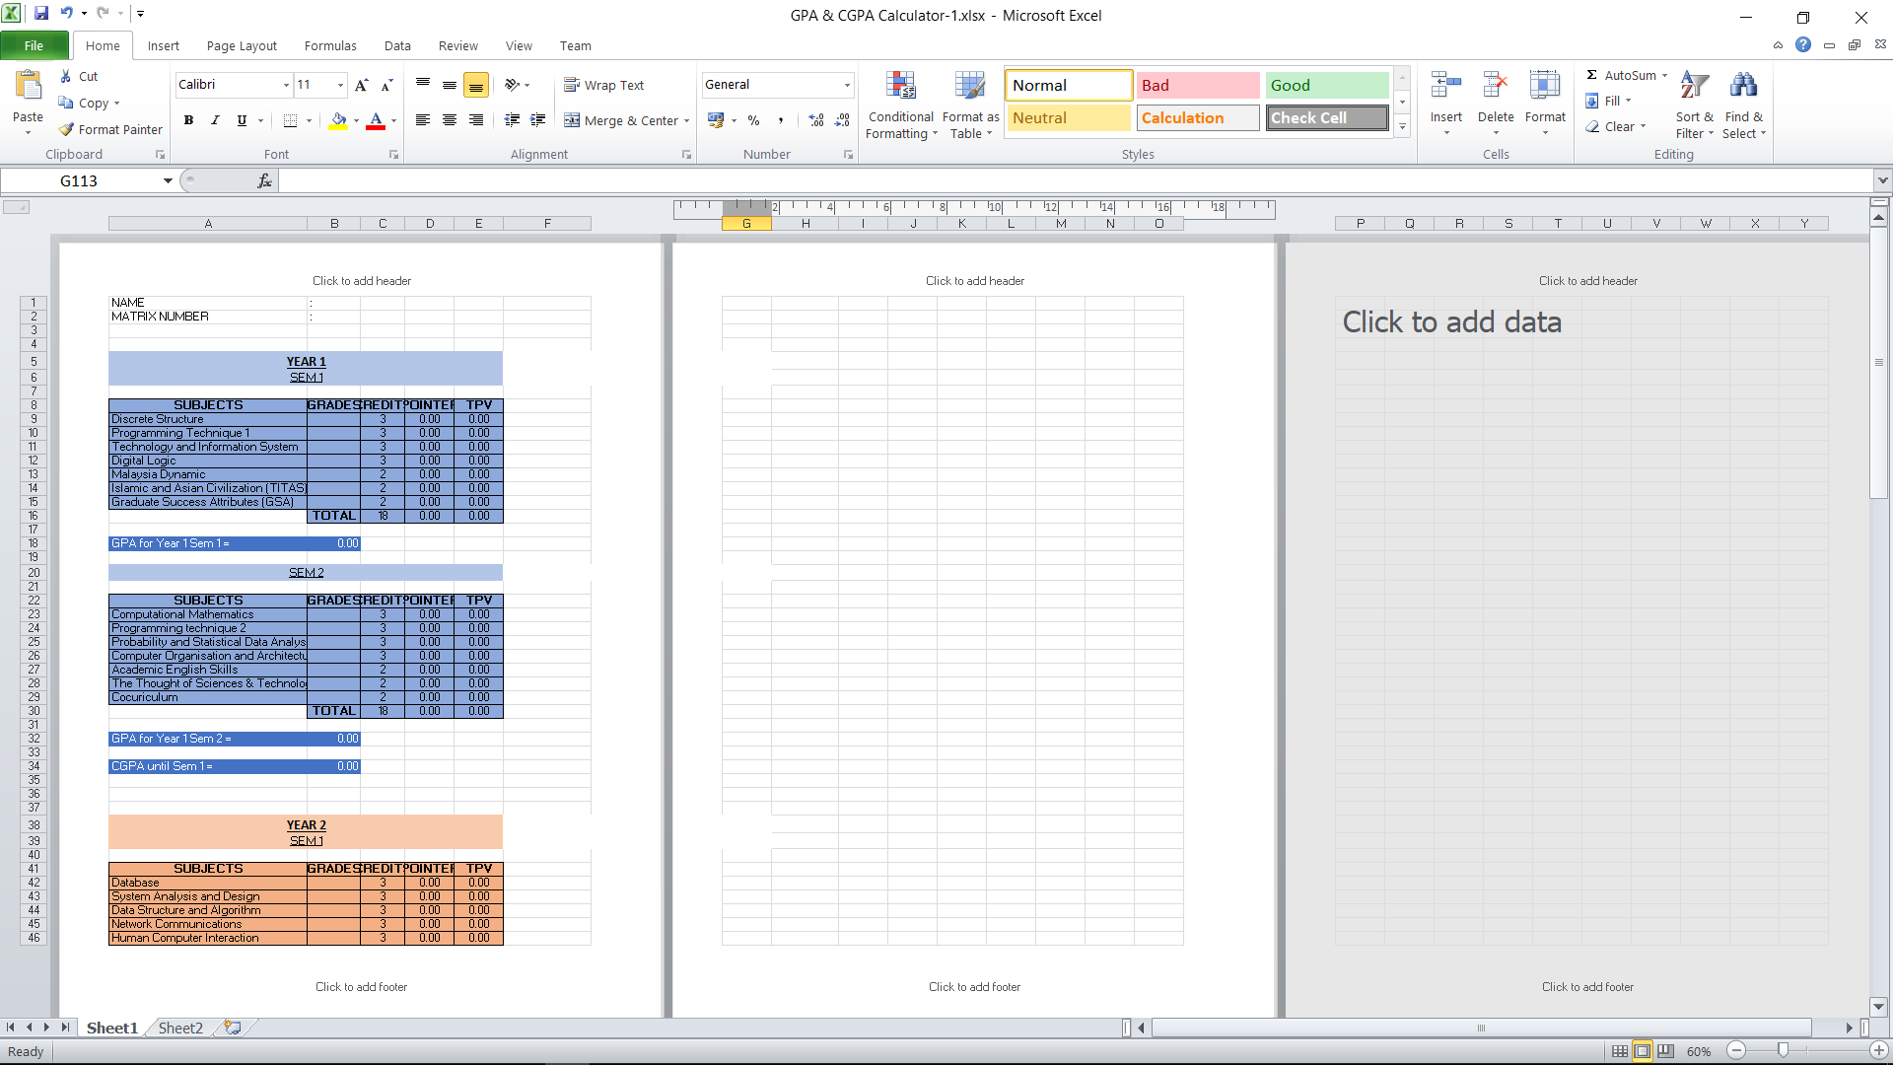Toggle Bold formatting
This screenshot has width=1893, height=1065.
coord(188,120)
